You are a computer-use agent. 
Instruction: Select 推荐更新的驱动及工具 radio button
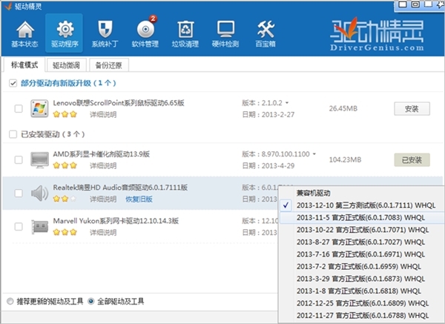10,302
